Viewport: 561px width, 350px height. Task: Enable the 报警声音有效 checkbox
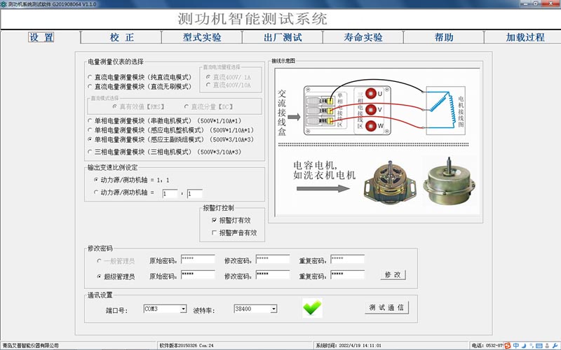coord(215,232)
